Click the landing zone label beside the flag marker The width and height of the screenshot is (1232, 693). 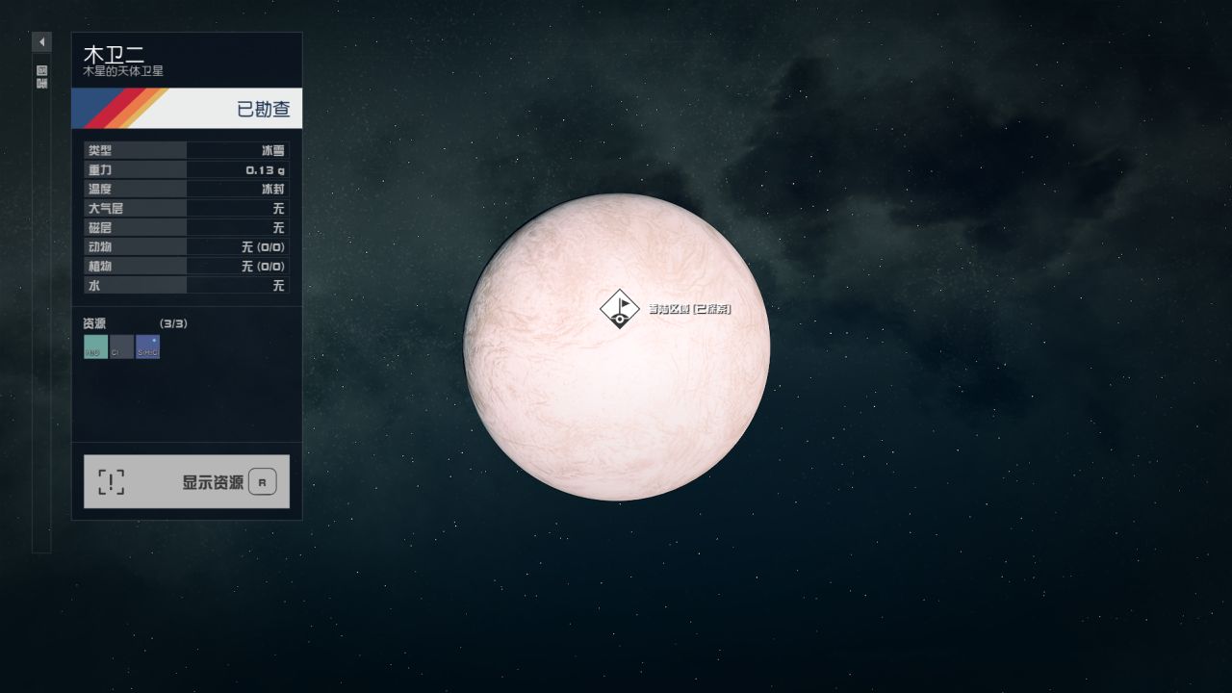[x=689, y=309]
